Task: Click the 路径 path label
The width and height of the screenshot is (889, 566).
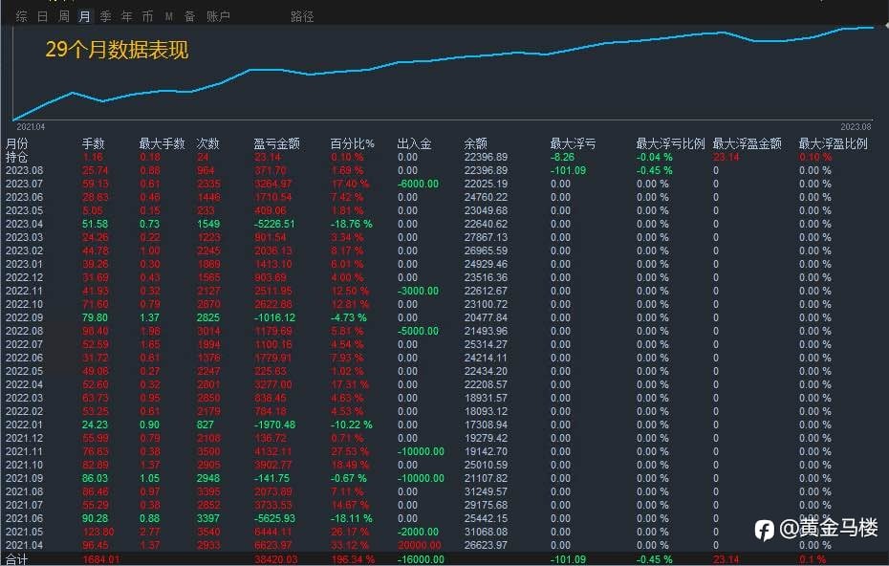Action: [x=302, y=16]
